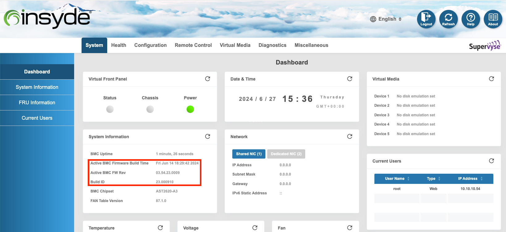Go to FRU Information in sidebar
The image size is (506, 232).
pyautogui.click(x=37, y=102)
